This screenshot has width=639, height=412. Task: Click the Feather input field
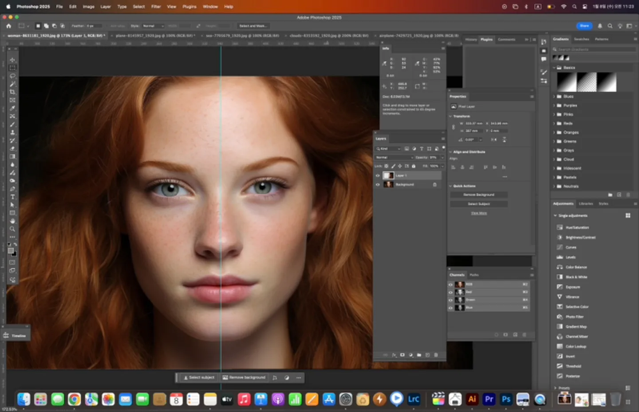point(94,26)
